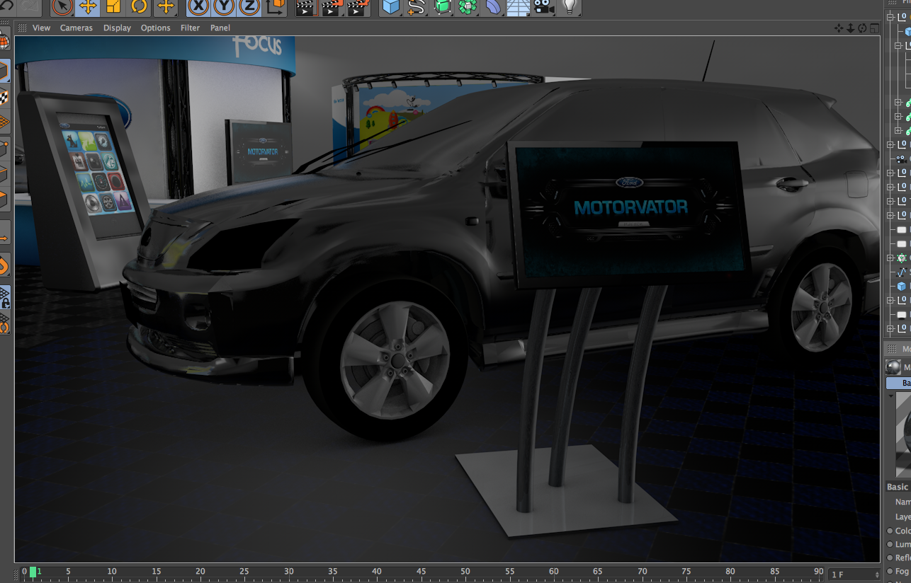Expand the last null object in hierarchy
This screenshot has height=583, width=911.
point(891,328)
